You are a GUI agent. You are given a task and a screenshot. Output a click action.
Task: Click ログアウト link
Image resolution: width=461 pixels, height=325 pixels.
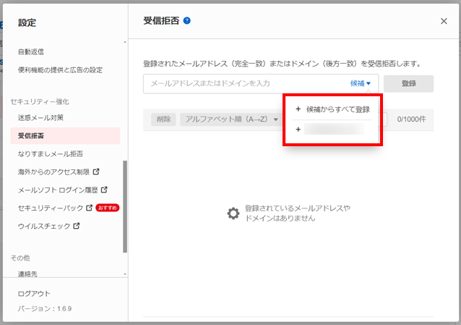(34, 294)
